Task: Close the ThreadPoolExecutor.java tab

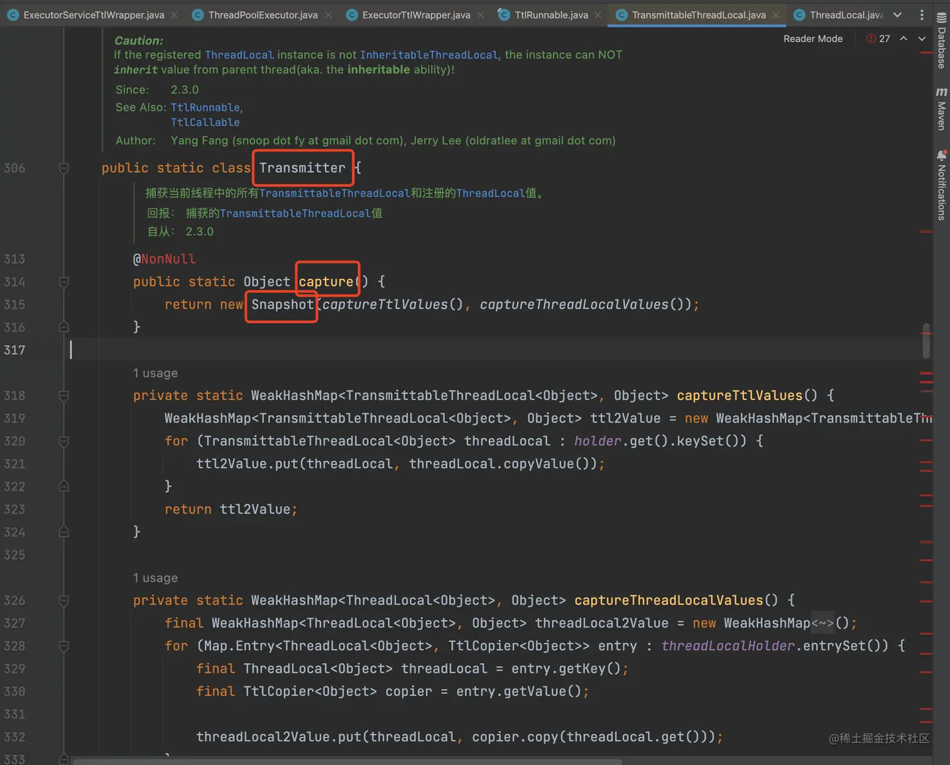Action: (x=328, y=14)
